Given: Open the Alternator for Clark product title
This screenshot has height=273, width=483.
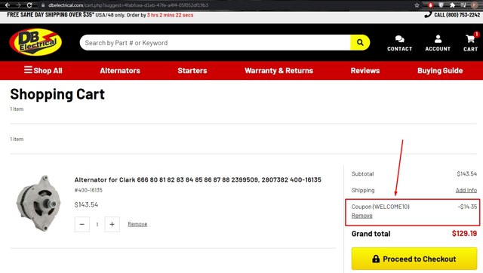Looking at the screenshot, I should (198, 179).
